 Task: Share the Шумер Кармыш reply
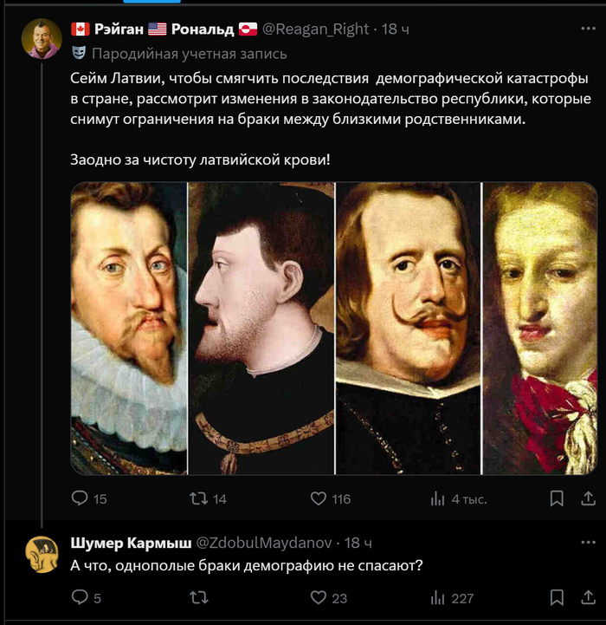pos(587,597)
